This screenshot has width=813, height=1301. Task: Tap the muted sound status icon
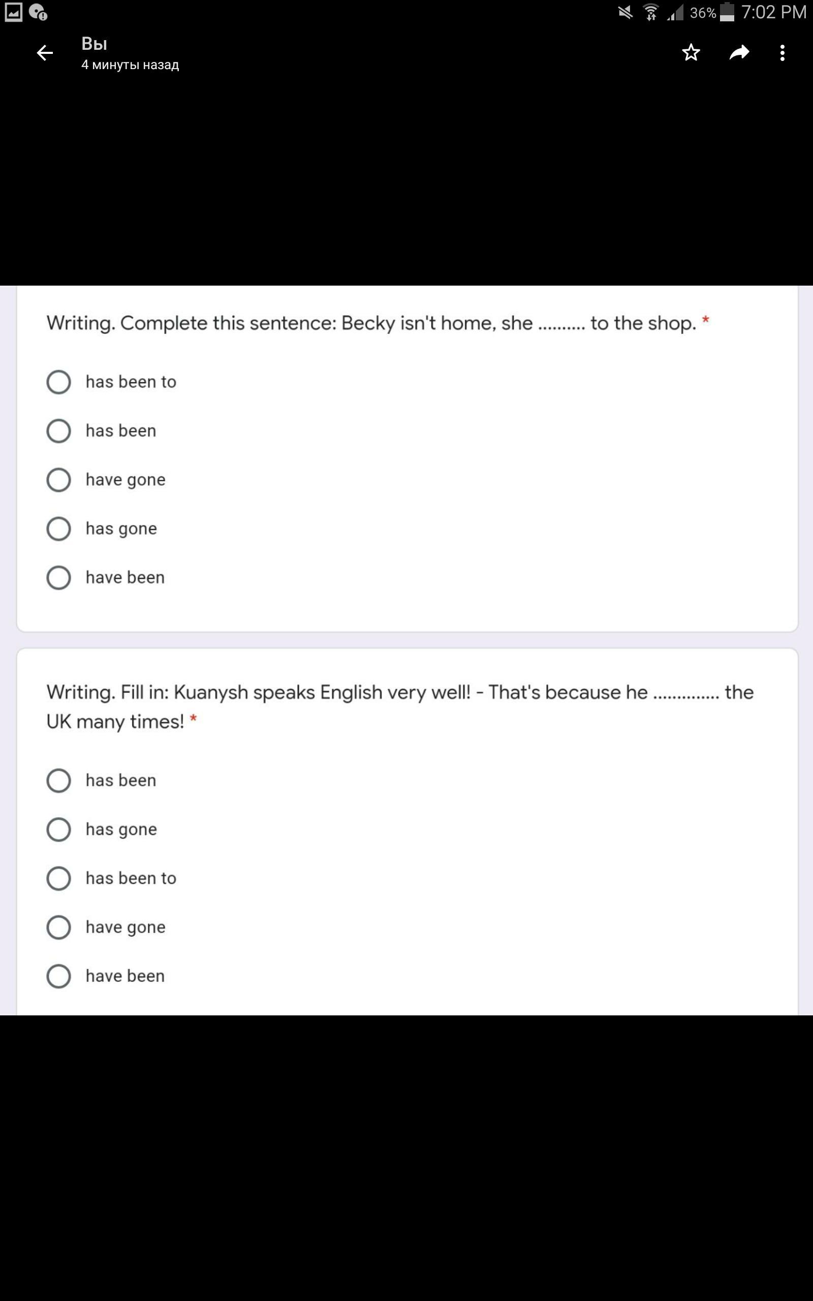(626, 12)
